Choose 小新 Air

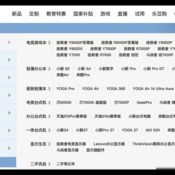point(84,69)
